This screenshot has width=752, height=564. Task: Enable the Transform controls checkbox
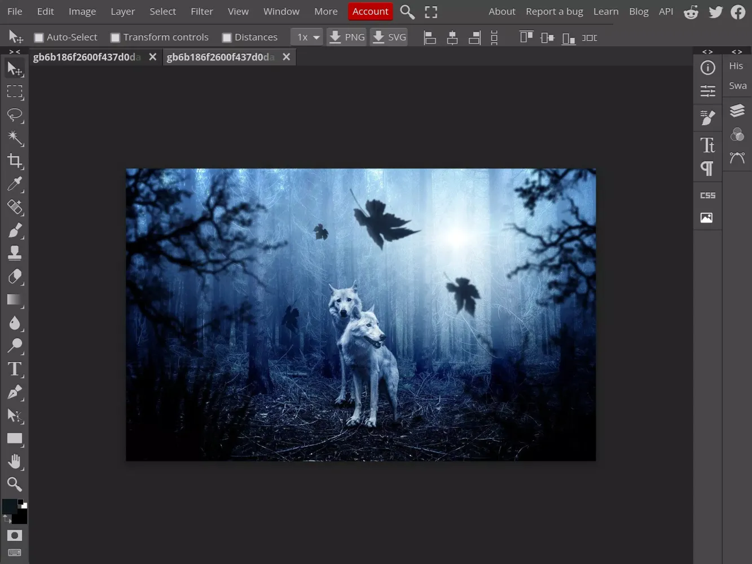coord(115,38)
